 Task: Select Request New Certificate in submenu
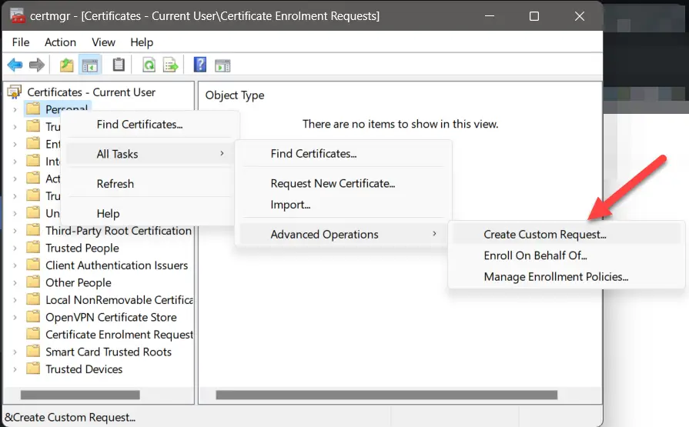click(333, 184)
